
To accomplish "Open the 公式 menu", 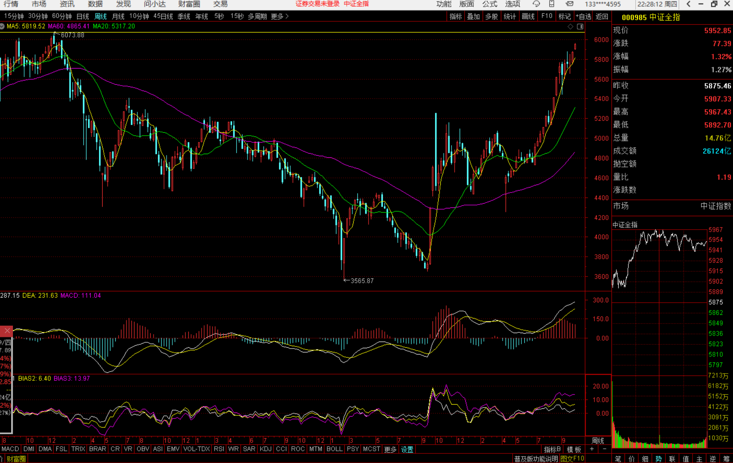I will (x=490, y=4).
